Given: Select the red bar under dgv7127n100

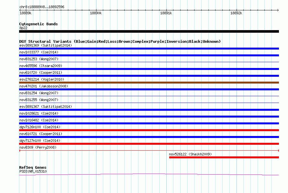Looking at the screenshot, I should 149,144.
